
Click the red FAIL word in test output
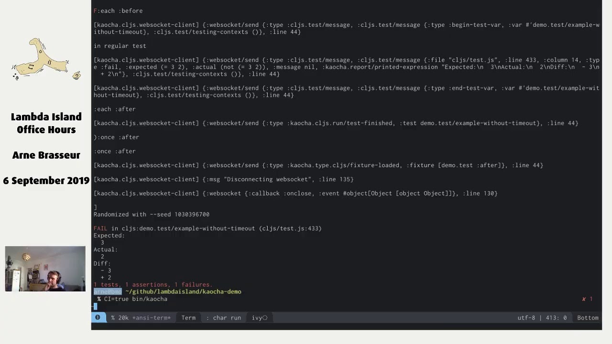pyautogui.click(x=100, y=228)
